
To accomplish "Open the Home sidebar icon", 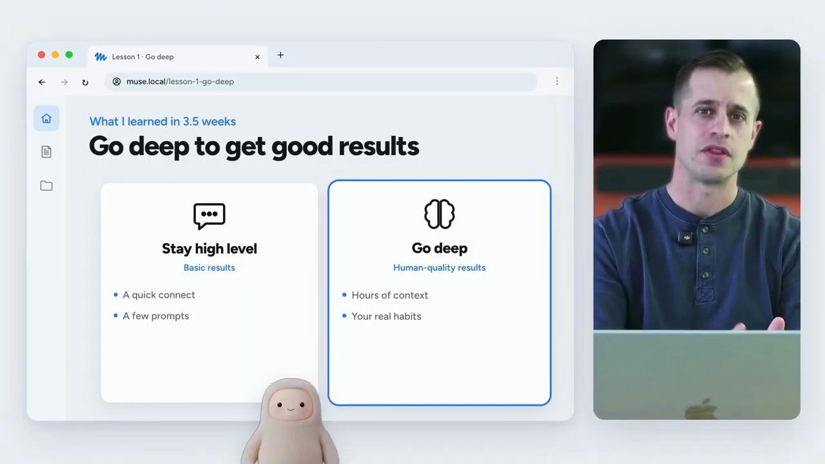I will click(x=46, y=119).
